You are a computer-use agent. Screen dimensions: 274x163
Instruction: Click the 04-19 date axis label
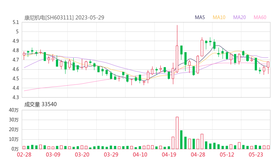169,154
